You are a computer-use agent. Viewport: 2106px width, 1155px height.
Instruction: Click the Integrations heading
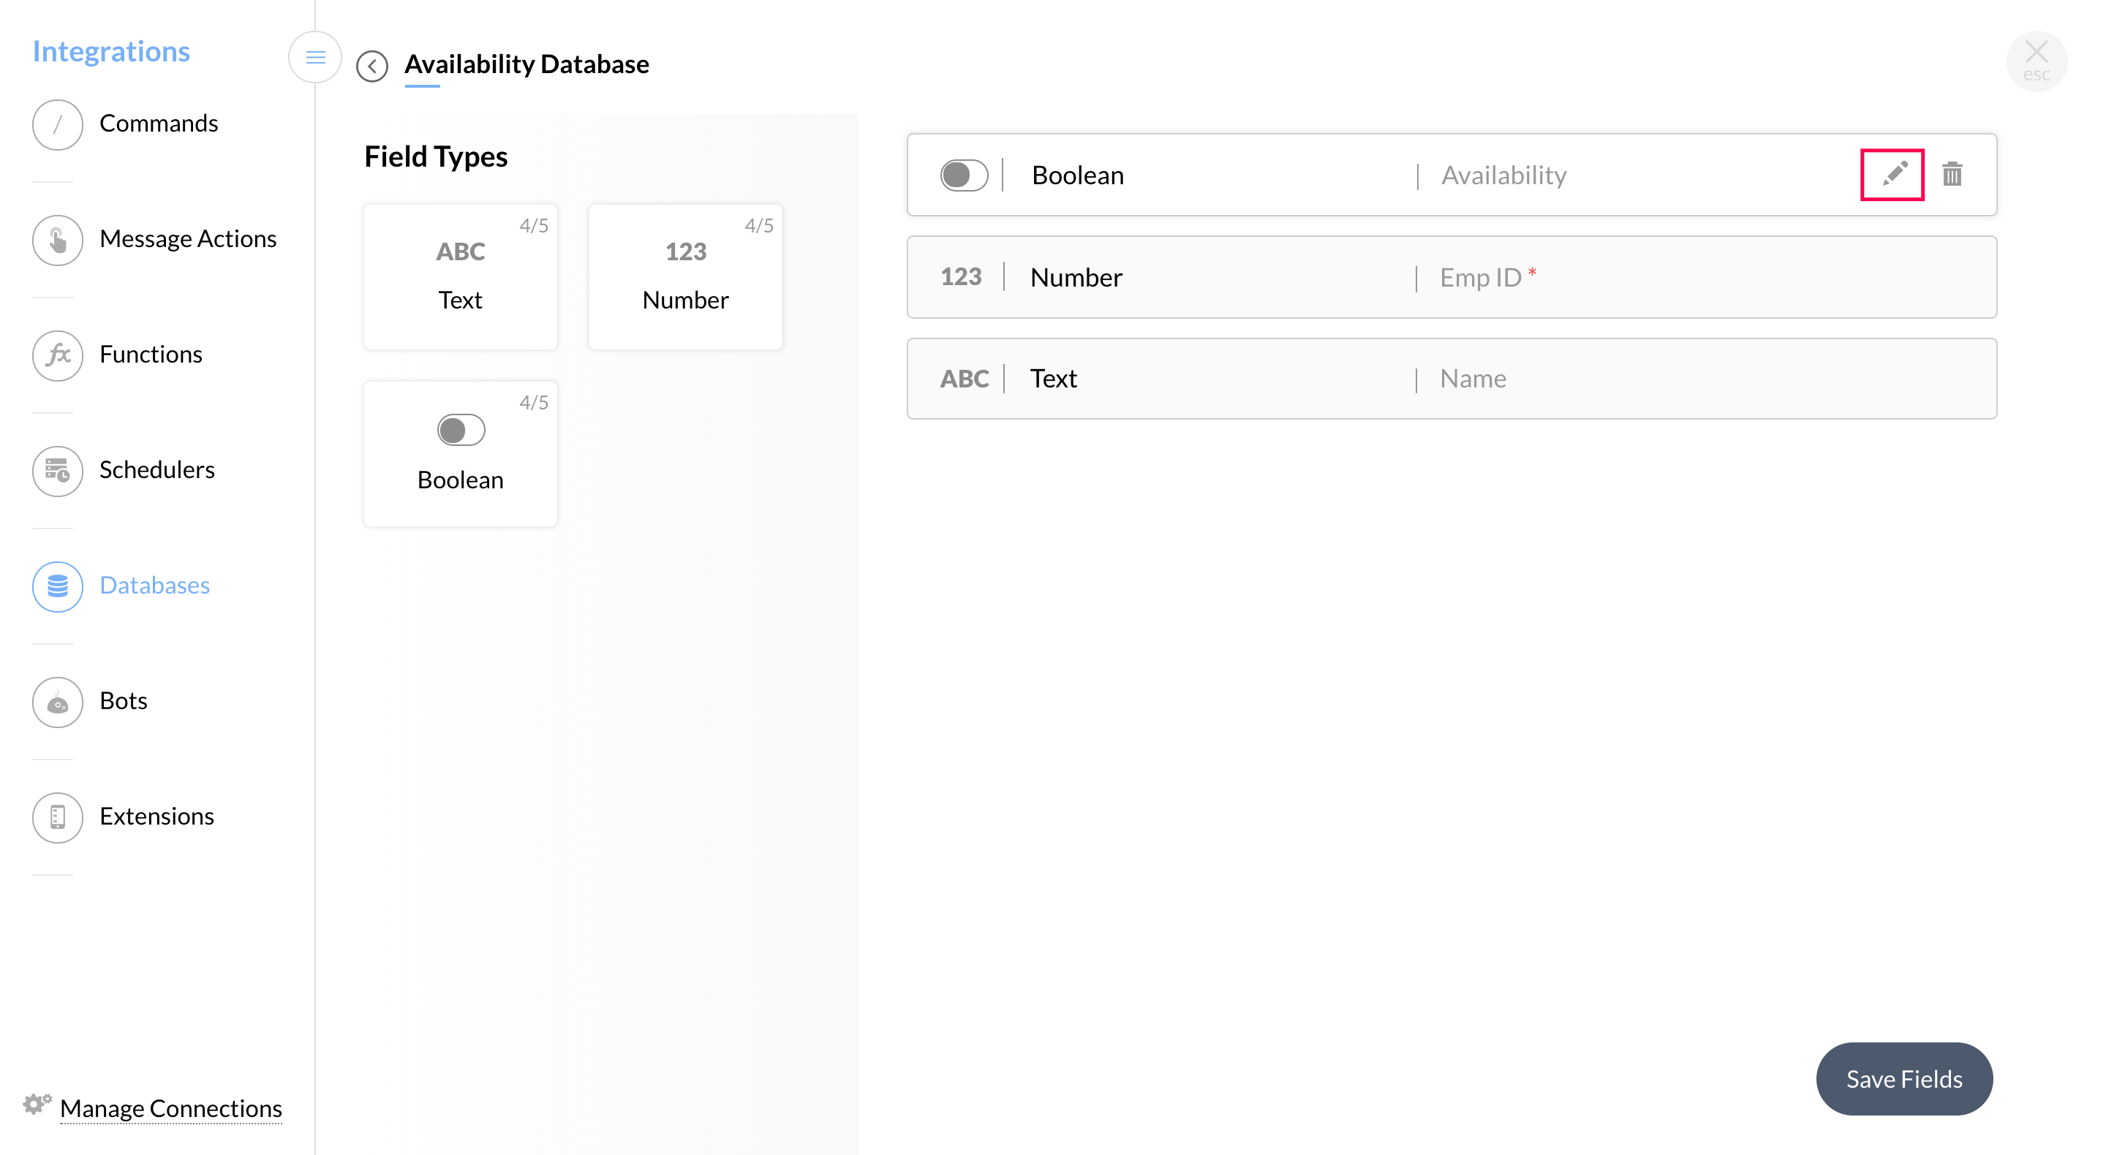[111, 51]
